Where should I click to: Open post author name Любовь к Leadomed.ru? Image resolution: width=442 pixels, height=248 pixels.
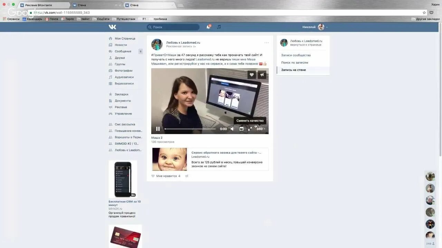pos(183,42)
